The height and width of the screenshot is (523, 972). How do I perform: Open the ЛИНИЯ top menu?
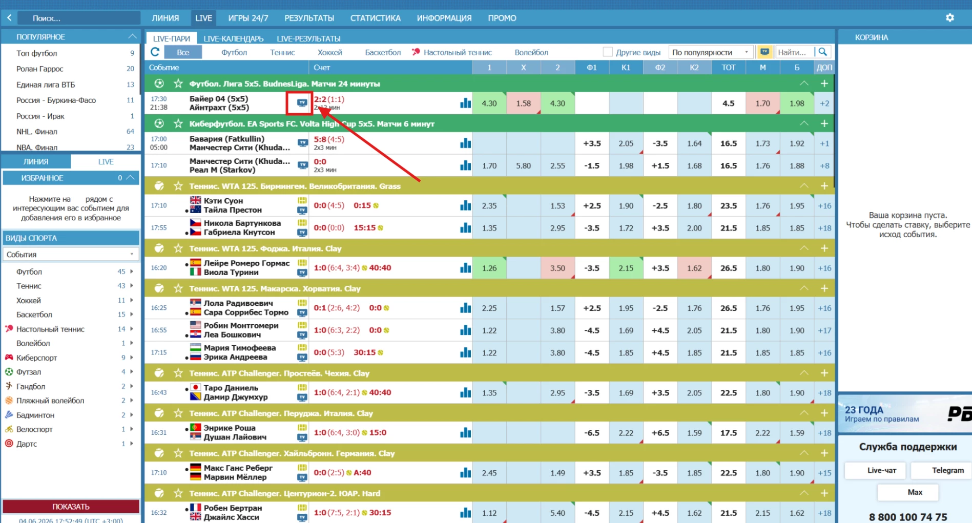pyautogui.click(x=165, y=18)
